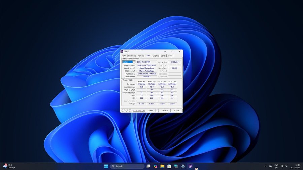Screen dimensions: 303x170
Task: Click the CAS# Latency 36.0 cell
Action: pyautogui.click(x=141, y=87)
